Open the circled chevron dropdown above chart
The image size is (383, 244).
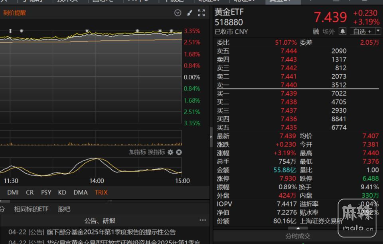point(178,13)
